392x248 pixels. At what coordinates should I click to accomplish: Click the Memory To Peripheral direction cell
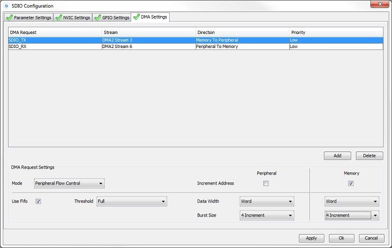pyautogui.click(x=242, y=40)
